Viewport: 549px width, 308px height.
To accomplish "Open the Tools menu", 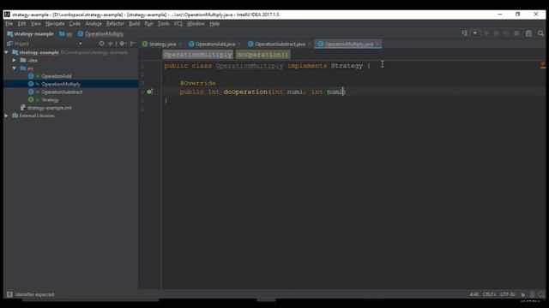I will pyautogui.click(x=163, y=24).
